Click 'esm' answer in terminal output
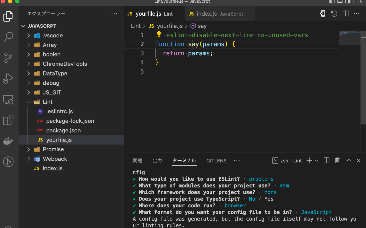 tap(284, 186)
